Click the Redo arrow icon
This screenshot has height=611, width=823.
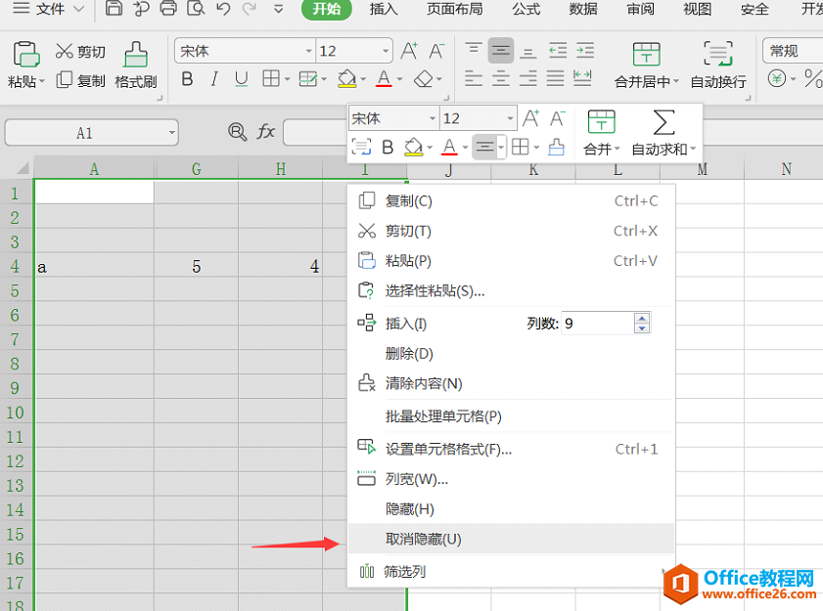(250, 9)
